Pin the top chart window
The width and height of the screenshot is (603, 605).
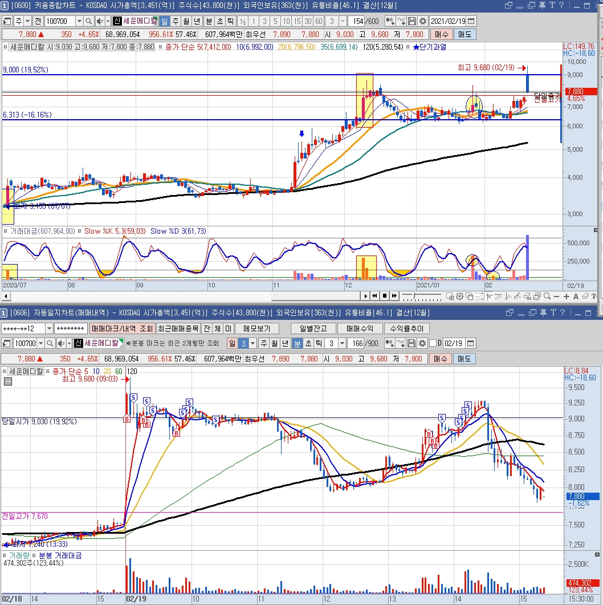click(x=542, y=5)
